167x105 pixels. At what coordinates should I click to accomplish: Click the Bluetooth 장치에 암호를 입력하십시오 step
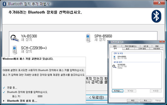pyautogui.click(x=28, y=92)
